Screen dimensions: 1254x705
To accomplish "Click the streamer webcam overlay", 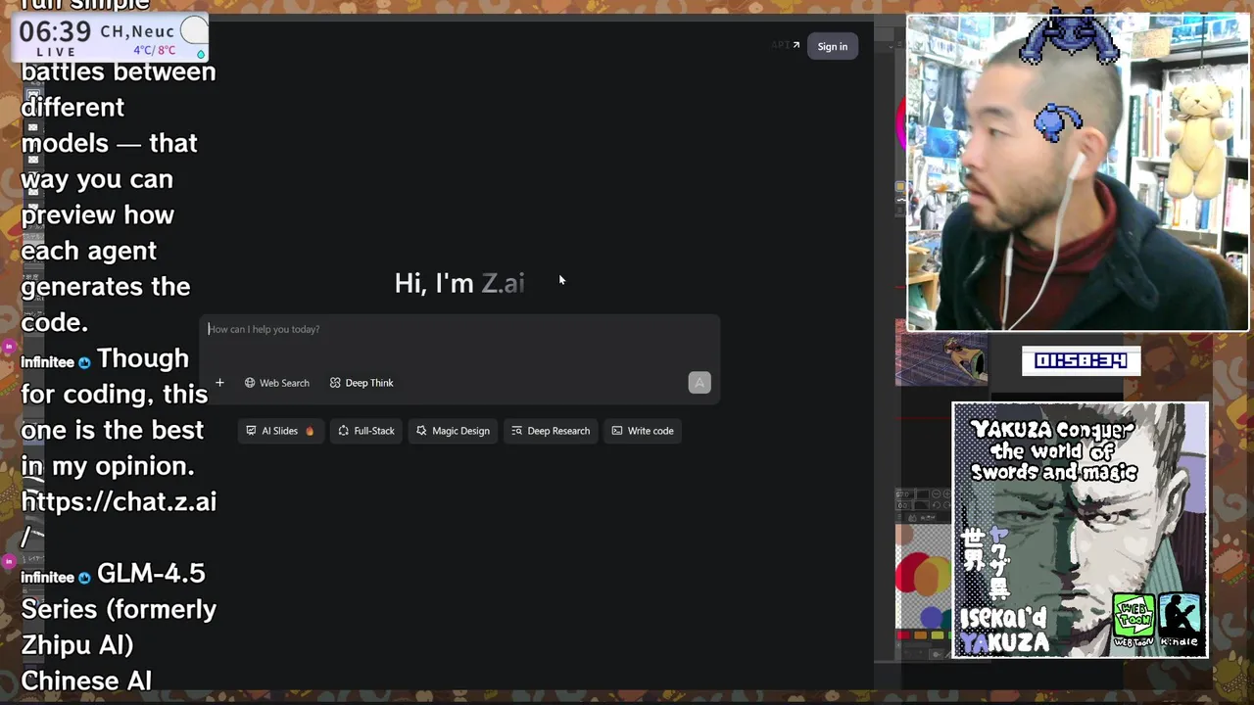I will [1078, 173].
